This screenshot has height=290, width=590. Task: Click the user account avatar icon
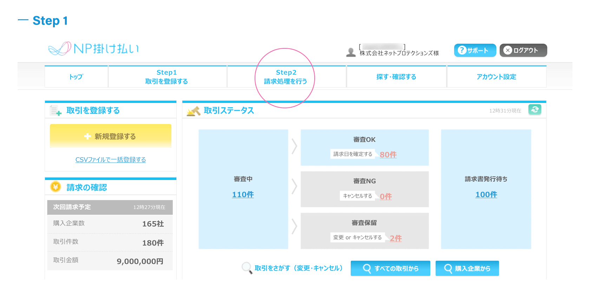pyautogui.click(x=351, y=52)
